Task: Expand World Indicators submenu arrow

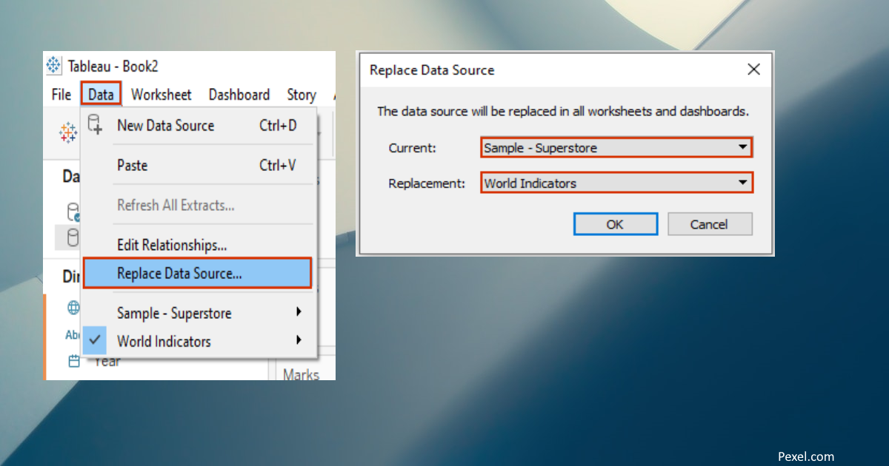Action: (299, 340)
